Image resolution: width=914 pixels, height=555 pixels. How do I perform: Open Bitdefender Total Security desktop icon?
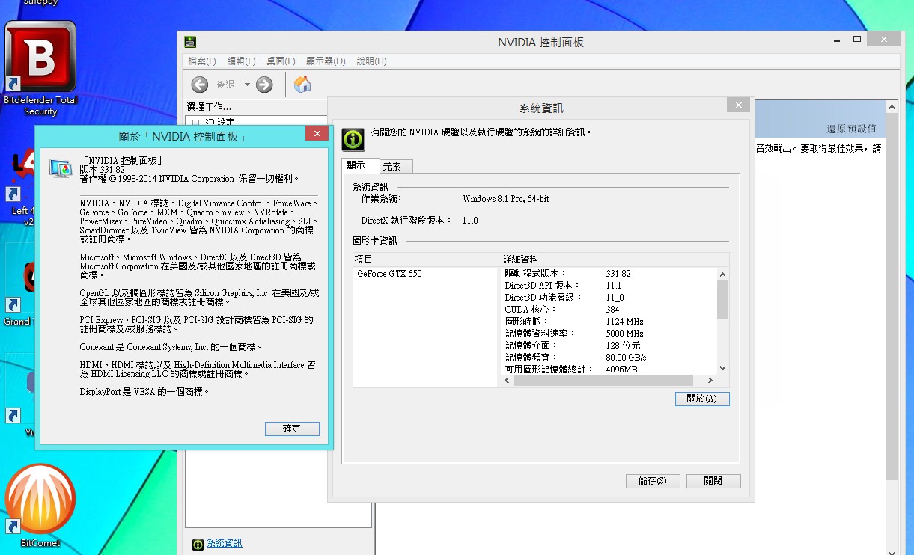tap(40, 69)
